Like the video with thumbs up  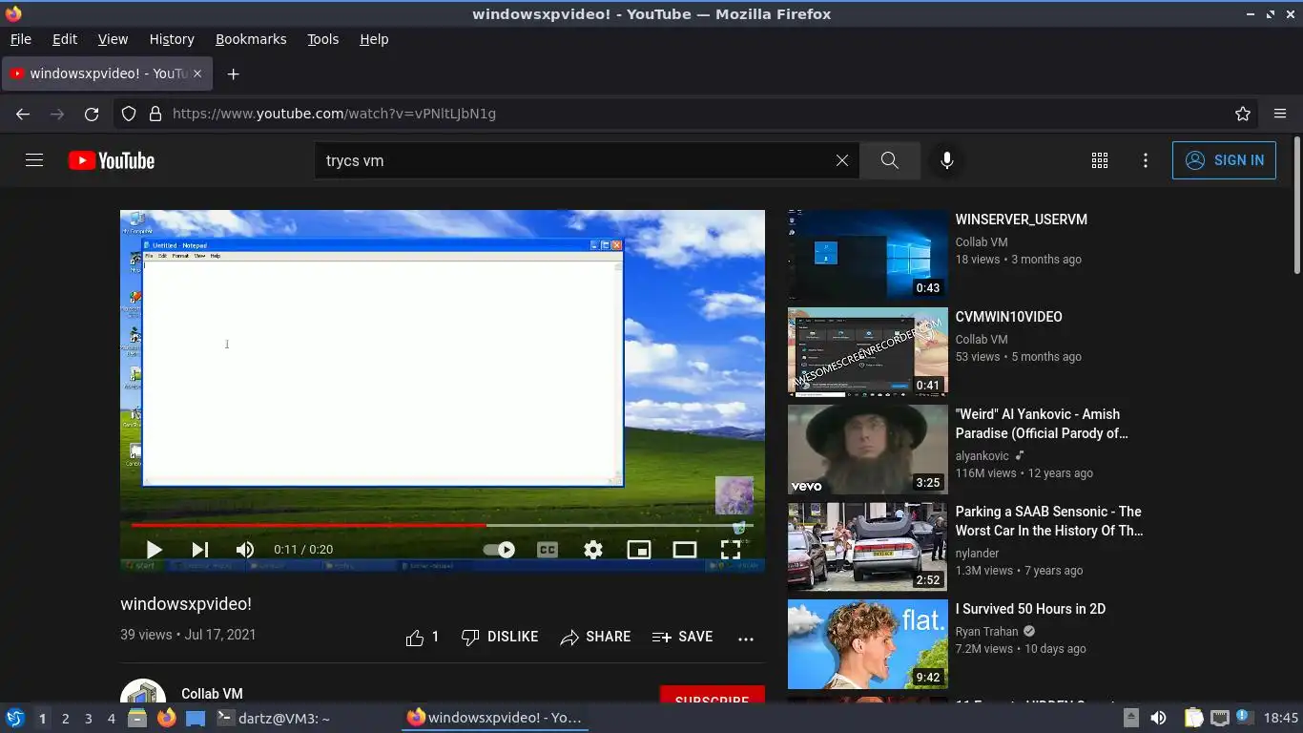tap(422, 637)
